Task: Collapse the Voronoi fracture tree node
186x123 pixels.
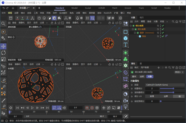Action: point(135,33)
